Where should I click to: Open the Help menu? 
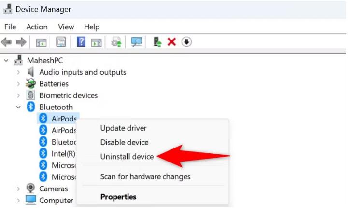(92, 27)
